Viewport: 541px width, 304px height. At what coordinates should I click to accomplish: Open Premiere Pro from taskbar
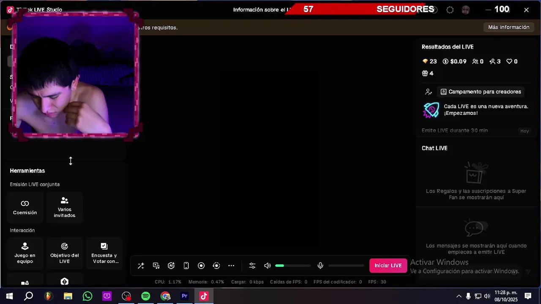coord(185,296)
